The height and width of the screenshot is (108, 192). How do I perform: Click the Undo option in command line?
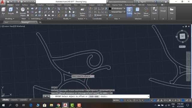coord(96,96)
